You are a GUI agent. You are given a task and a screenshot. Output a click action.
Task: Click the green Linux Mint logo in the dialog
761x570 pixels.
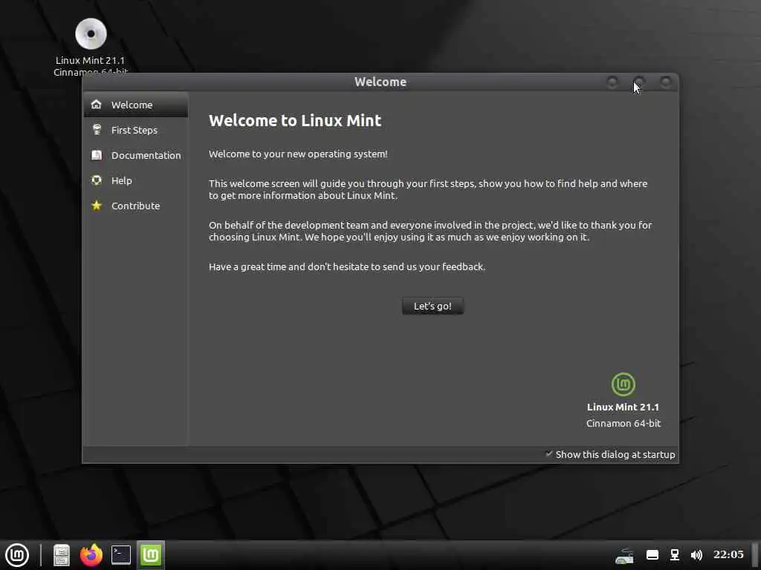click(x=624, y=384)
